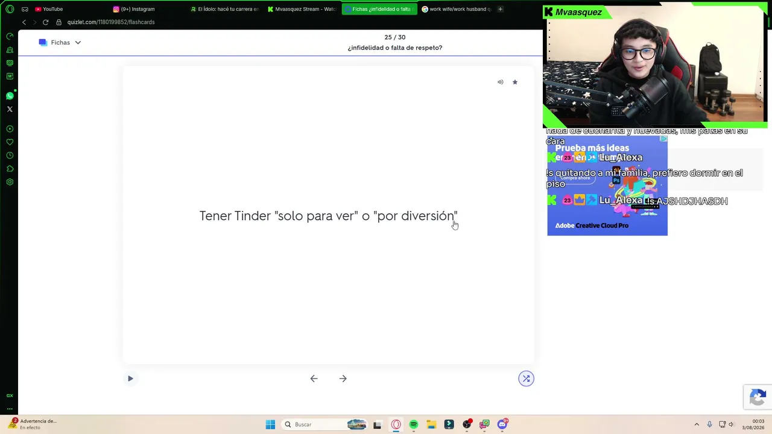Open a new browser tab
Viewport: 772px width, 434px height.
click(x=500, y=9)
